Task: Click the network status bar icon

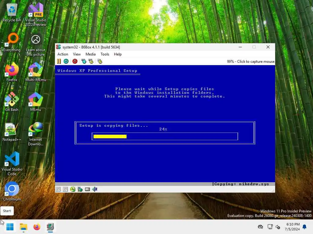Action: 80,189
